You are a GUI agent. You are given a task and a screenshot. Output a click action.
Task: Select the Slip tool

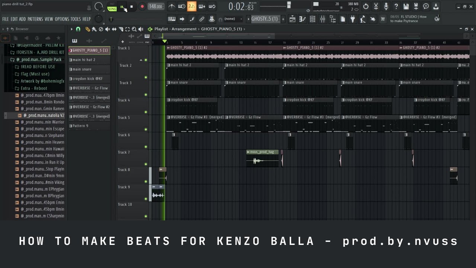point(114,29)
